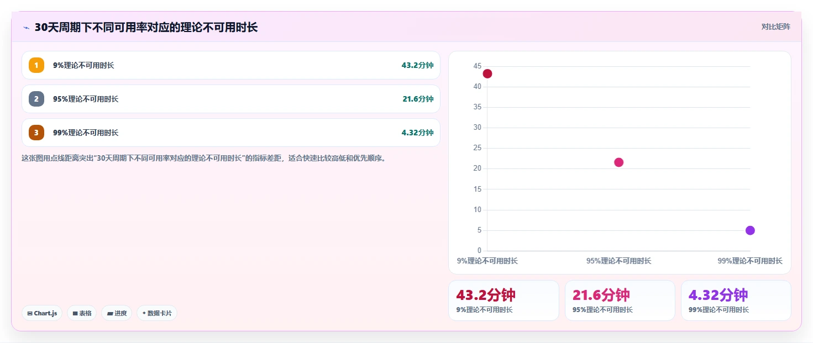
Task: Click the 表格 tag
Action: [x=82, y=313]
